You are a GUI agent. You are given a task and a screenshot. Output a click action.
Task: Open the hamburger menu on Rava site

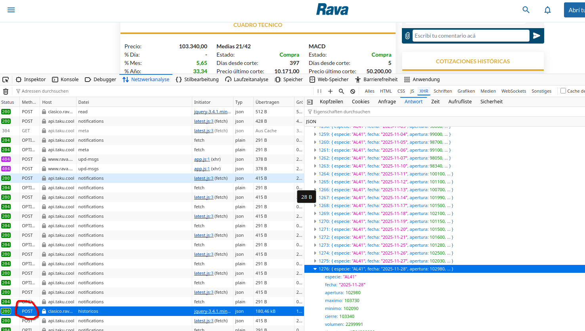point(11,10)
